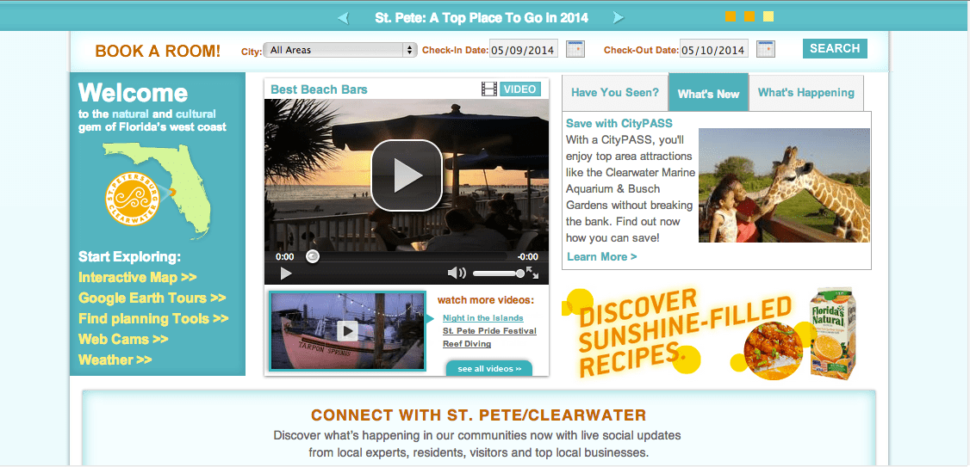Screen dimensions: 970x467
Task: Mute the video with speaker icon
Action: point(457,273)
